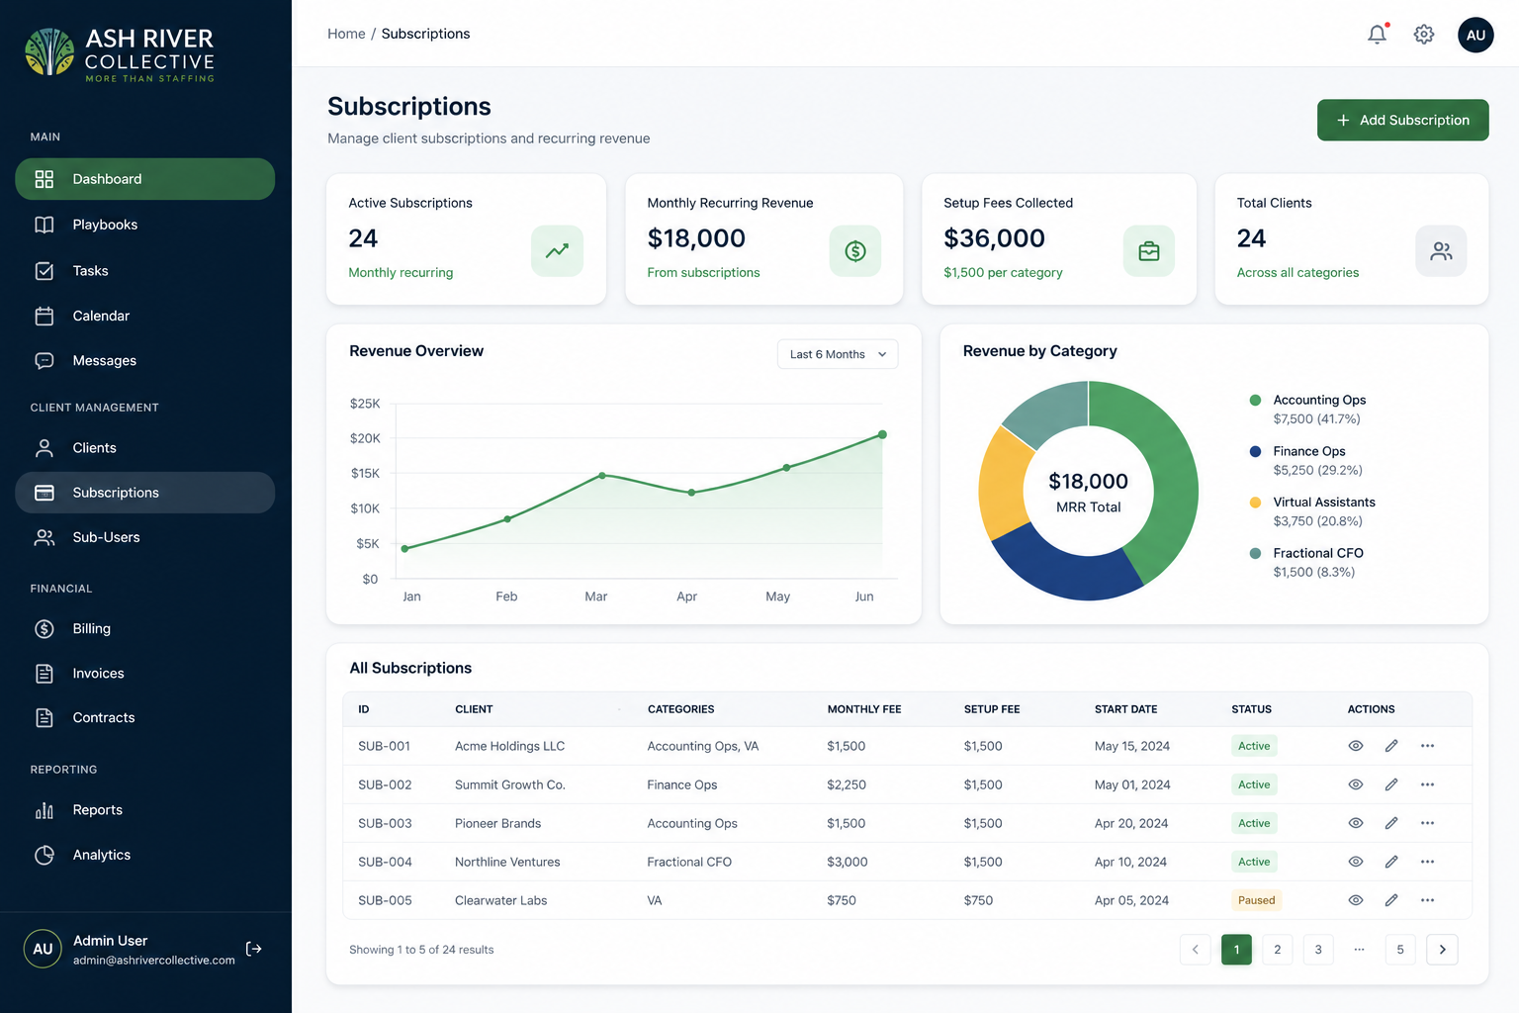
Task: Open settings gear in the header
Action: tap(1424, 35)
